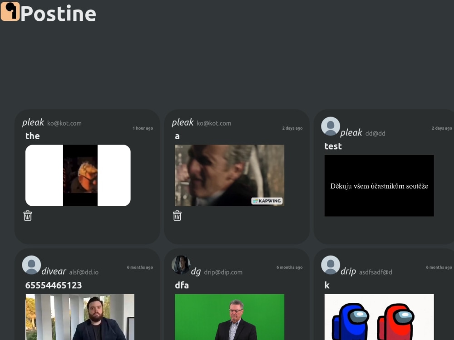Click ko@kot.com on the "a" post
The height and width of the screenshot is (340, 454).
coord(214,123)
